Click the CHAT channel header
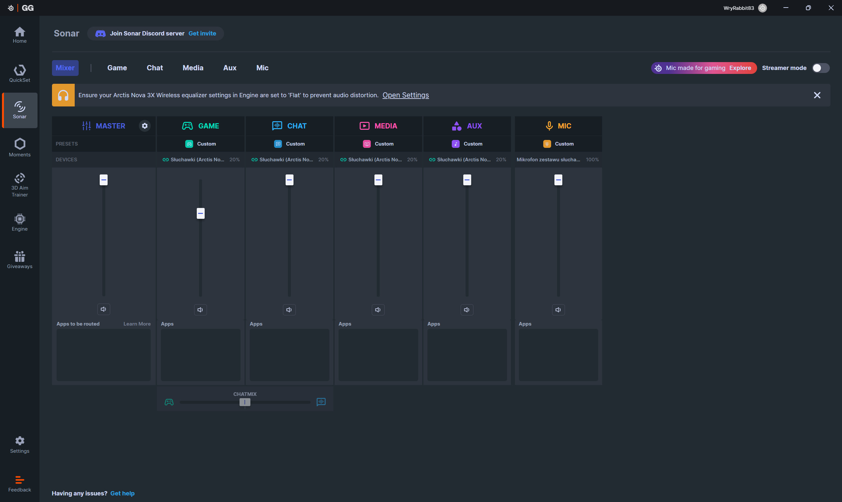Screen dimensions: 842x502 [289, 126]
